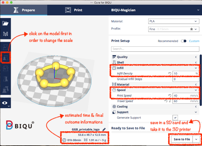Click the star icon in the Profile box
Viewport: 202px width, 146px height.
[x=192, y=29]
